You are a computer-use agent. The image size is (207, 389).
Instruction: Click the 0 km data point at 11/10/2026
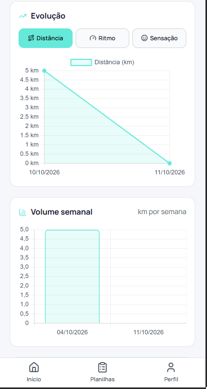(169, 163)
